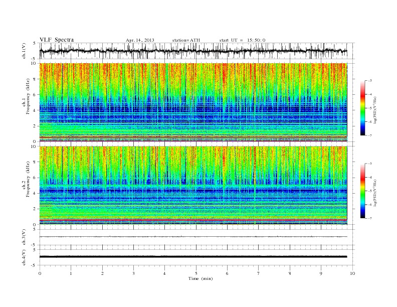Click the date 'Apr. 14, 2013'
This screenshot has height=307, width=397.
[x=140, y=40]
